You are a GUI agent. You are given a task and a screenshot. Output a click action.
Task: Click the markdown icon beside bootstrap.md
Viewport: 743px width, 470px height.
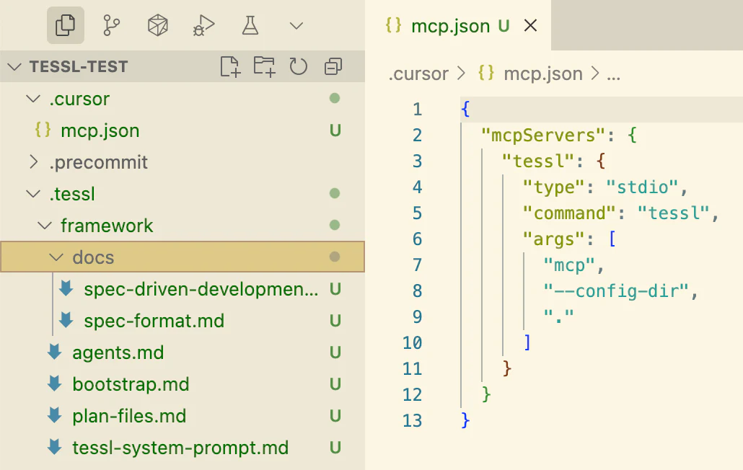click(x=55, y=383)
